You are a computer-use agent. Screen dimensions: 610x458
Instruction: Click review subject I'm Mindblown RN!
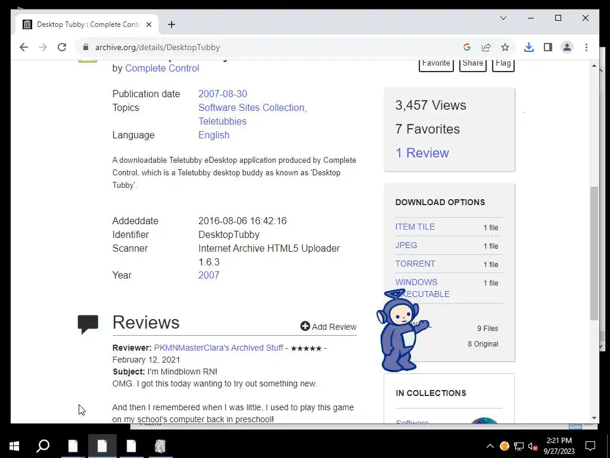(x=182, y=372)
